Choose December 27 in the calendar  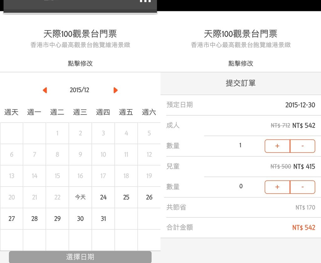(12, 218)
